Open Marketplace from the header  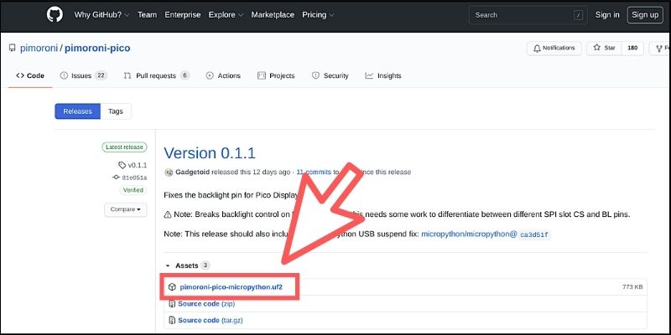coord(273,15)
